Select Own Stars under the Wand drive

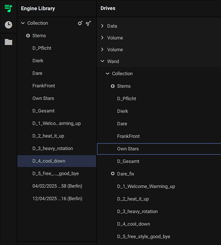(159, 149)
